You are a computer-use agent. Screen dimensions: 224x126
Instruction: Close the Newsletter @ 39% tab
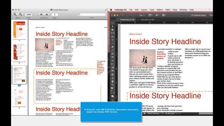pos(139,20)
